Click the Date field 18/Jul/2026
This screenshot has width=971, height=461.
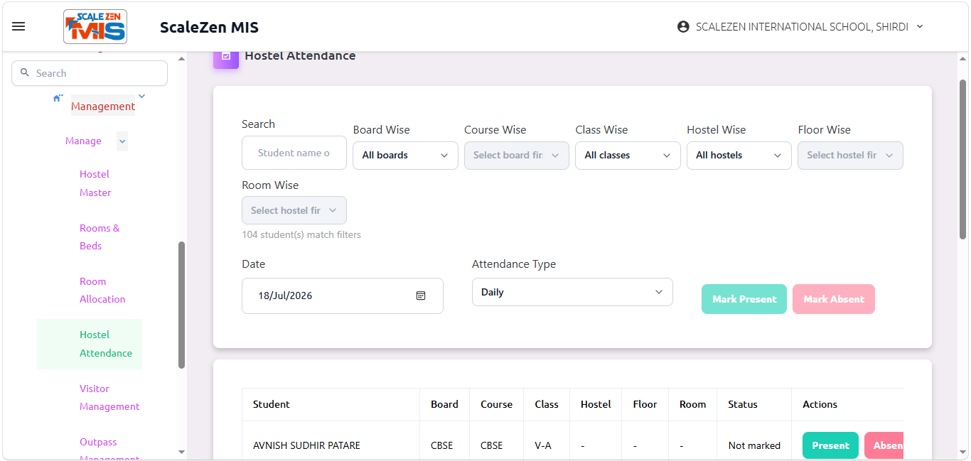click(x=343, y=295)
